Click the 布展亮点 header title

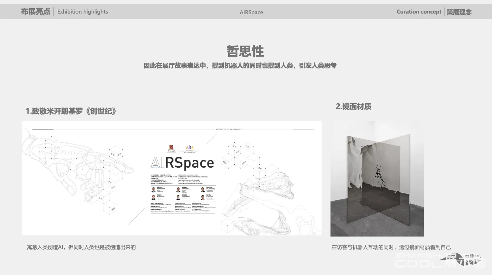[x=36, y=11]
